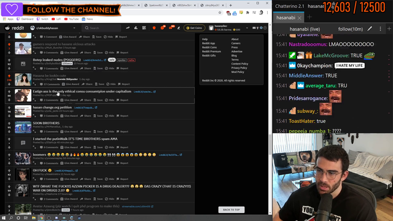Click the Reddit search field

pos(101,28)
